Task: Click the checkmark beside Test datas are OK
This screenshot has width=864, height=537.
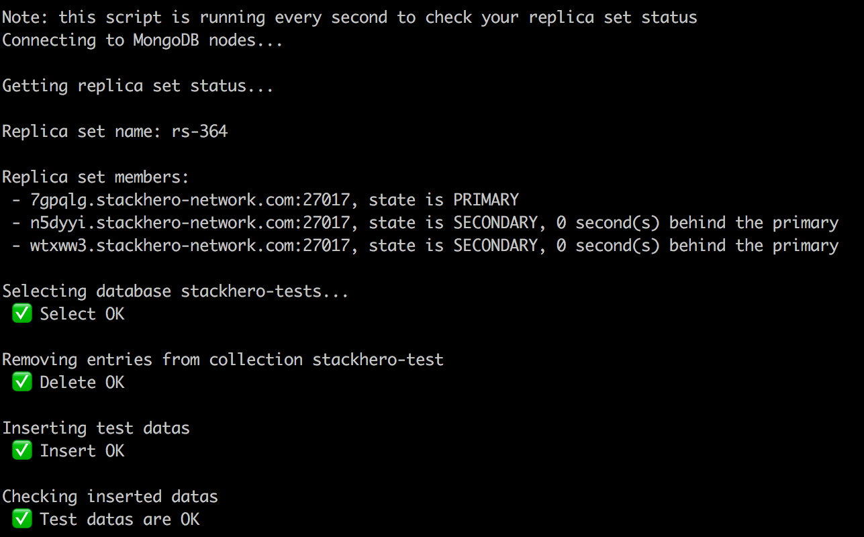Action: 22,520
